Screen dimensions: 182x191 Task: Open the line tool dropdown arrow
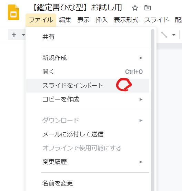pyautogui.click(x=174, y=35)
